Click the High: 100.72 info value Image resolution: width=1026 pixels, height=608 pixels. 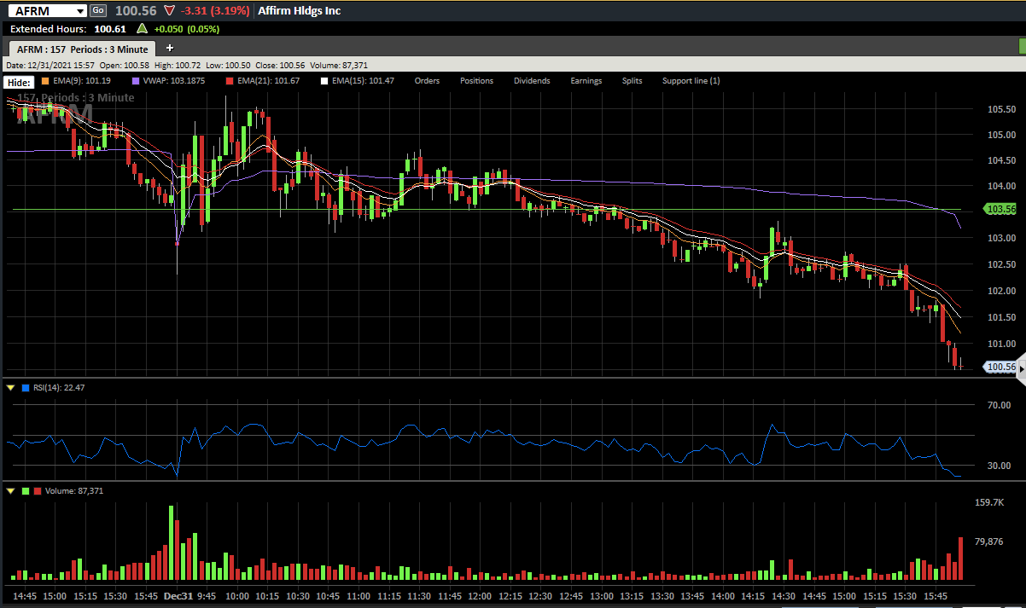click(x=178, y=65)
